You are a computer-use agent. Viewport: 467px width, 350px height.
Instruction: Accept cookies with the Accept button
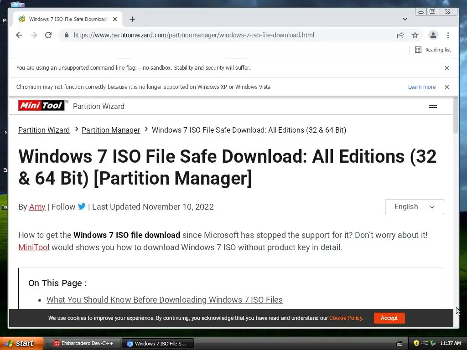389,318
